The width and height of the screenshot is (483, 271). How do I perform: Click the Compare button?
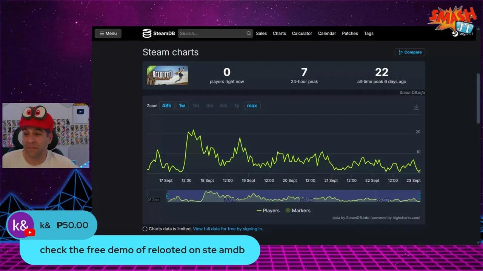point(410,52)
